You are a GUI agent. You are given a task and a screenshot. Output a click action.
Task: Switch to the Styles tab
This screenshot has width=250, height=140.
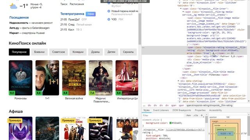coord(146,110)
